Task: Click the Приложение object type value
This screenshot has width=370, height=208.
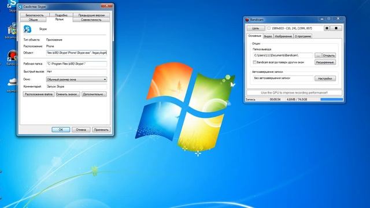Action: click(54, 40)
